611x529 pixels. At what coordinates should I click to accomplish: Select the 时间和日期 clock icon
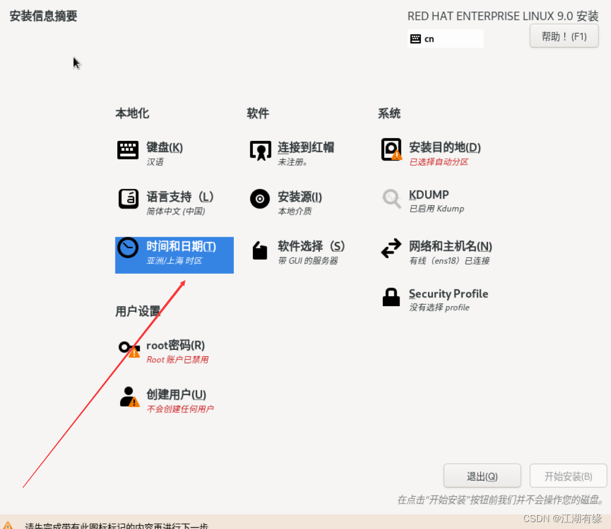point(128,250)
